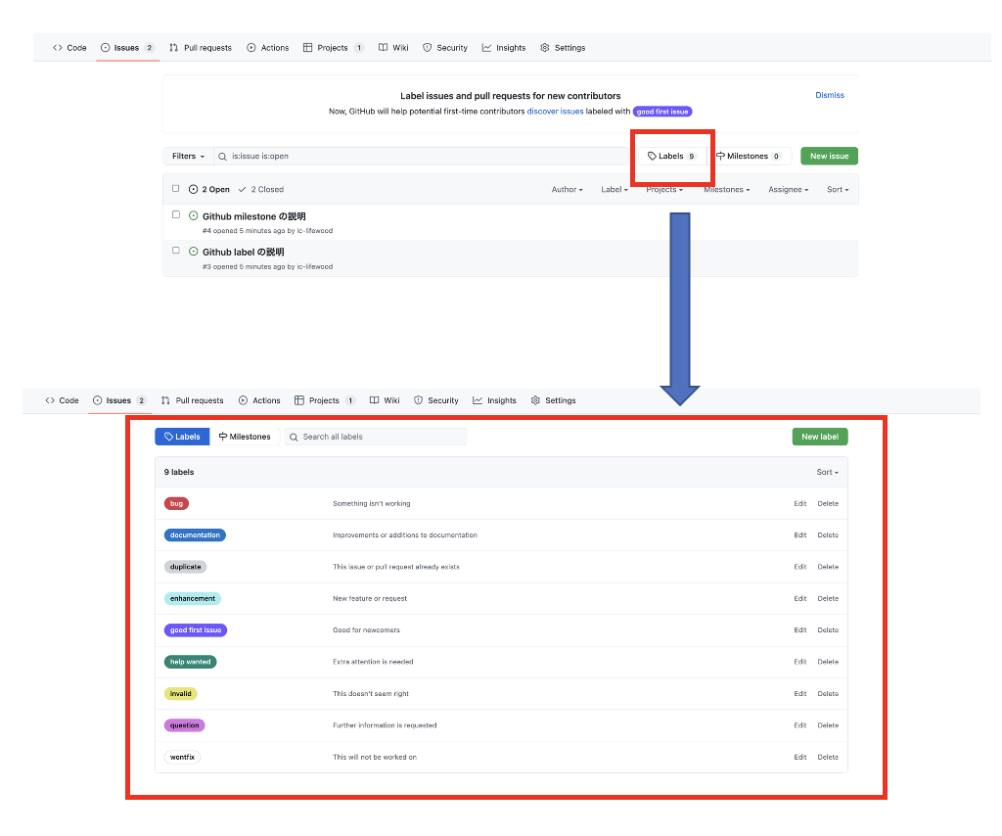Open the Filters dropdown

click(188, 157)
